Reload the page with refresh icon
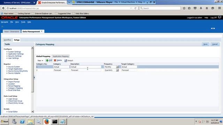Image resolution: width=223 pixels, height=125 pixels. tap(136, 8)
